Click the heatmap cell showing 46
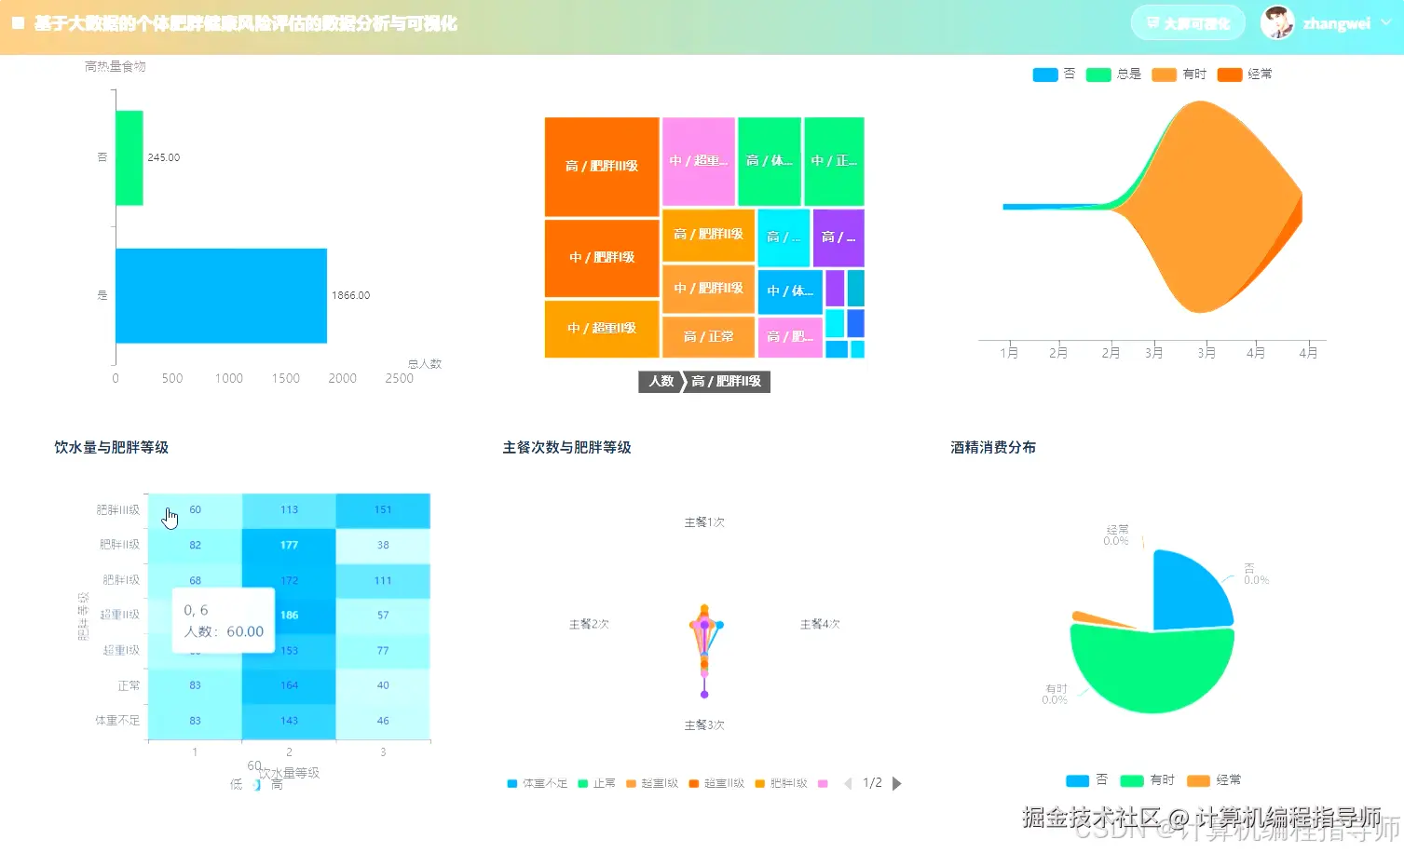Screen dimensions: 1404x853 pyautogui.click(x=383, y=721)
